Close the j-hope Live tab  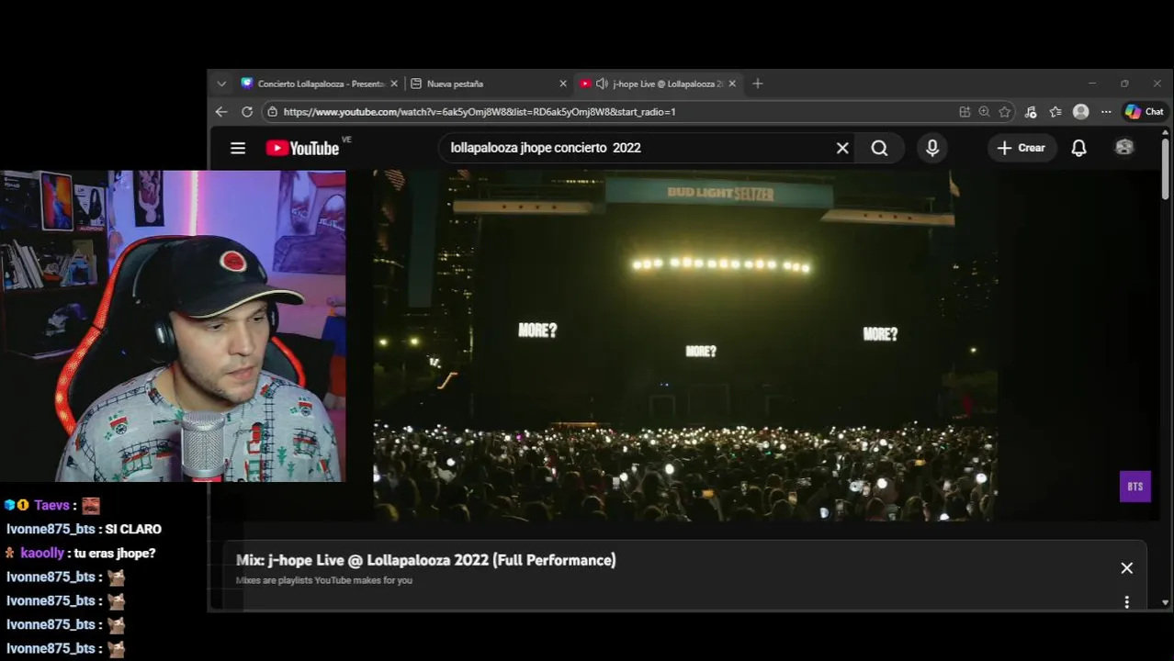[732, 84]
